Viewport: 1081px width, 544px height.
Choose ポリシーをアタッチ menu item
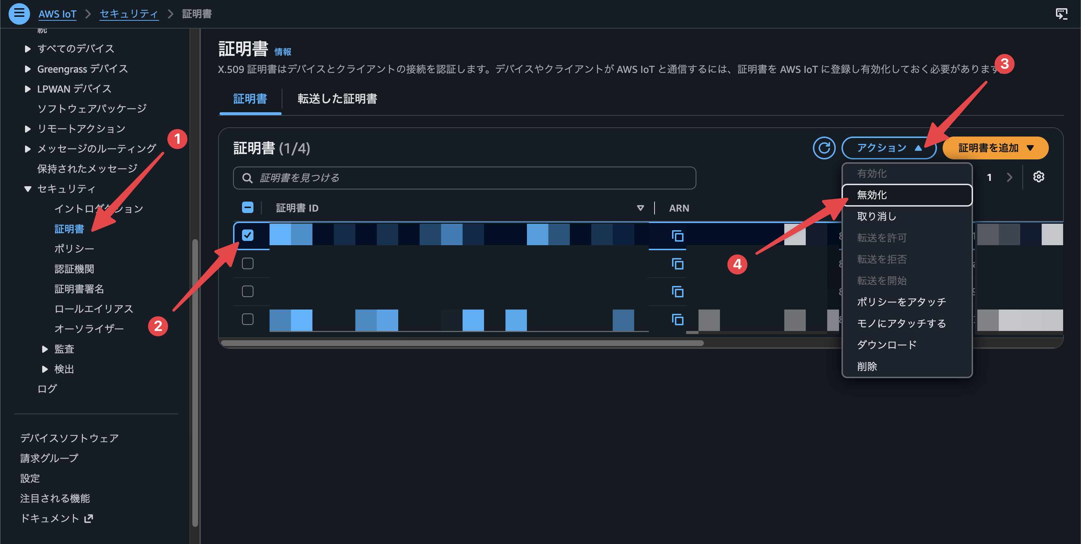[x=907, y=302]
